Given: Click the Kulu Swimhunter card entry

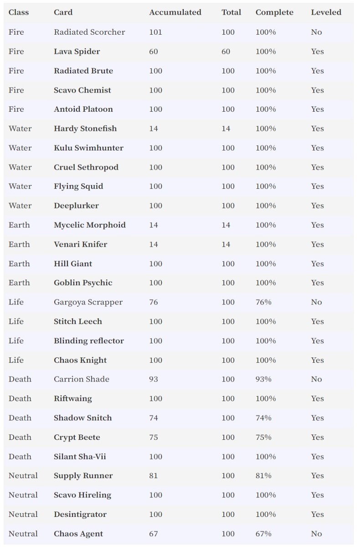Looking at the screenshot, I should pos(88,148).
